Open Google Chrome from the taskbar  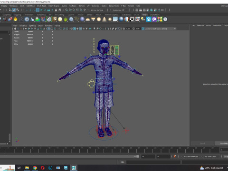coord(35,168)
